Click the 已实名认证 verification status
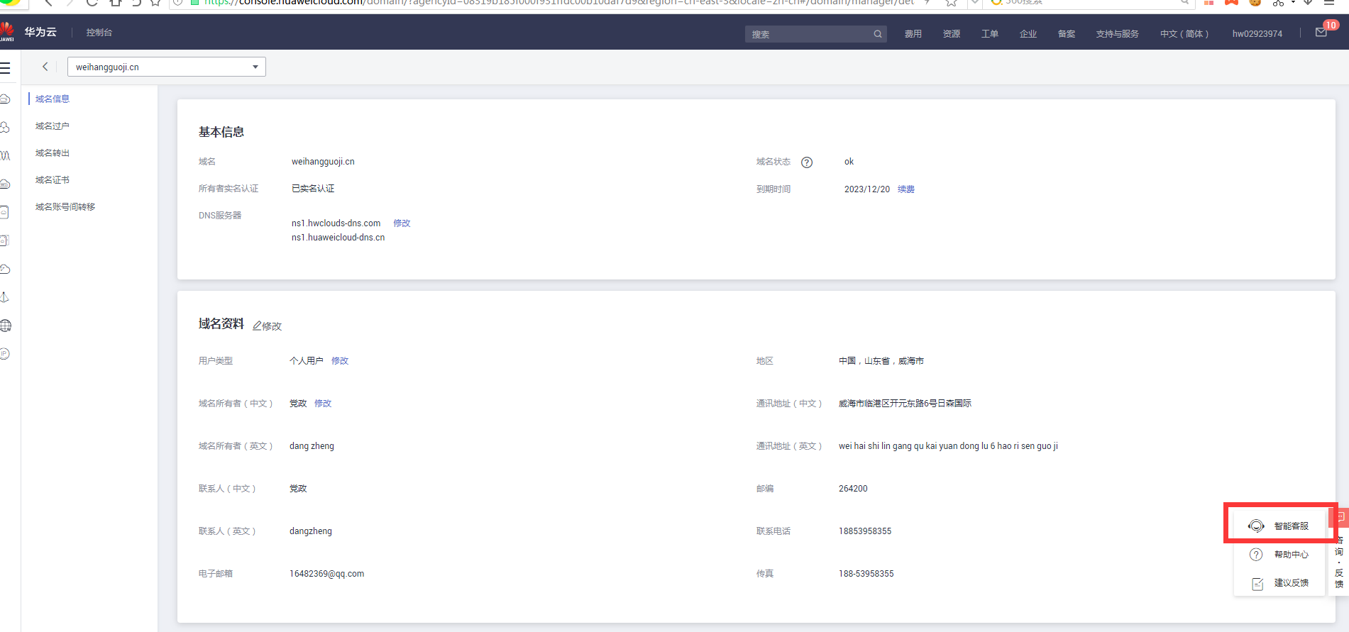The width and height of the screenshot is (1349, 632). coord(313,189)
